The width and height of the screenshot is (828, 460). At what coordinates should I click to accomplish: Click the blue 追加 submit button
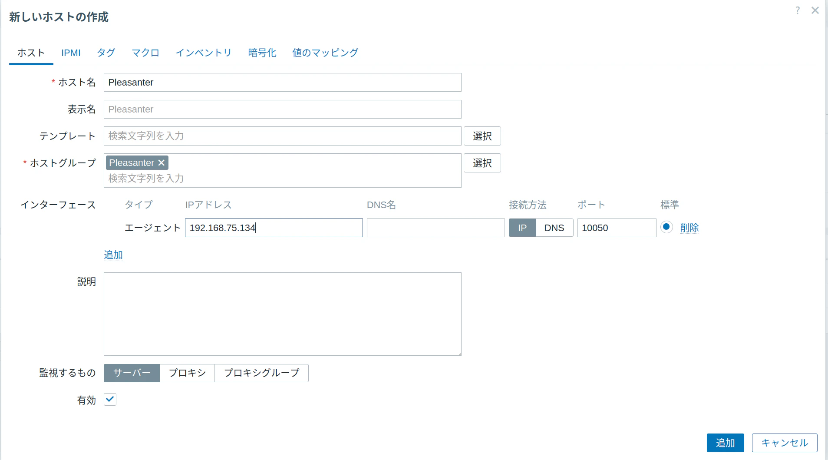[725, 443]
